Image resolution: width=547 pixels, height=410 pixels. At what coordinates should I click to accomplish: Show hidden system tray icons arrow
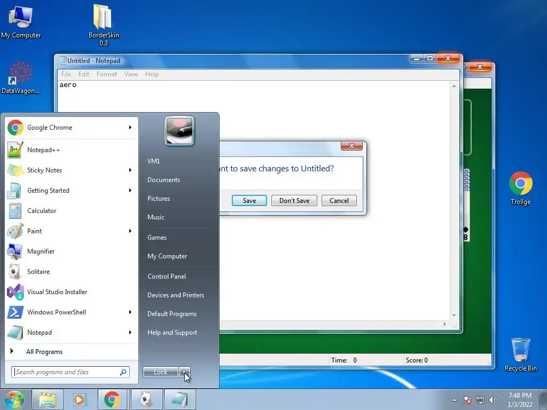(x=454, y=400)
